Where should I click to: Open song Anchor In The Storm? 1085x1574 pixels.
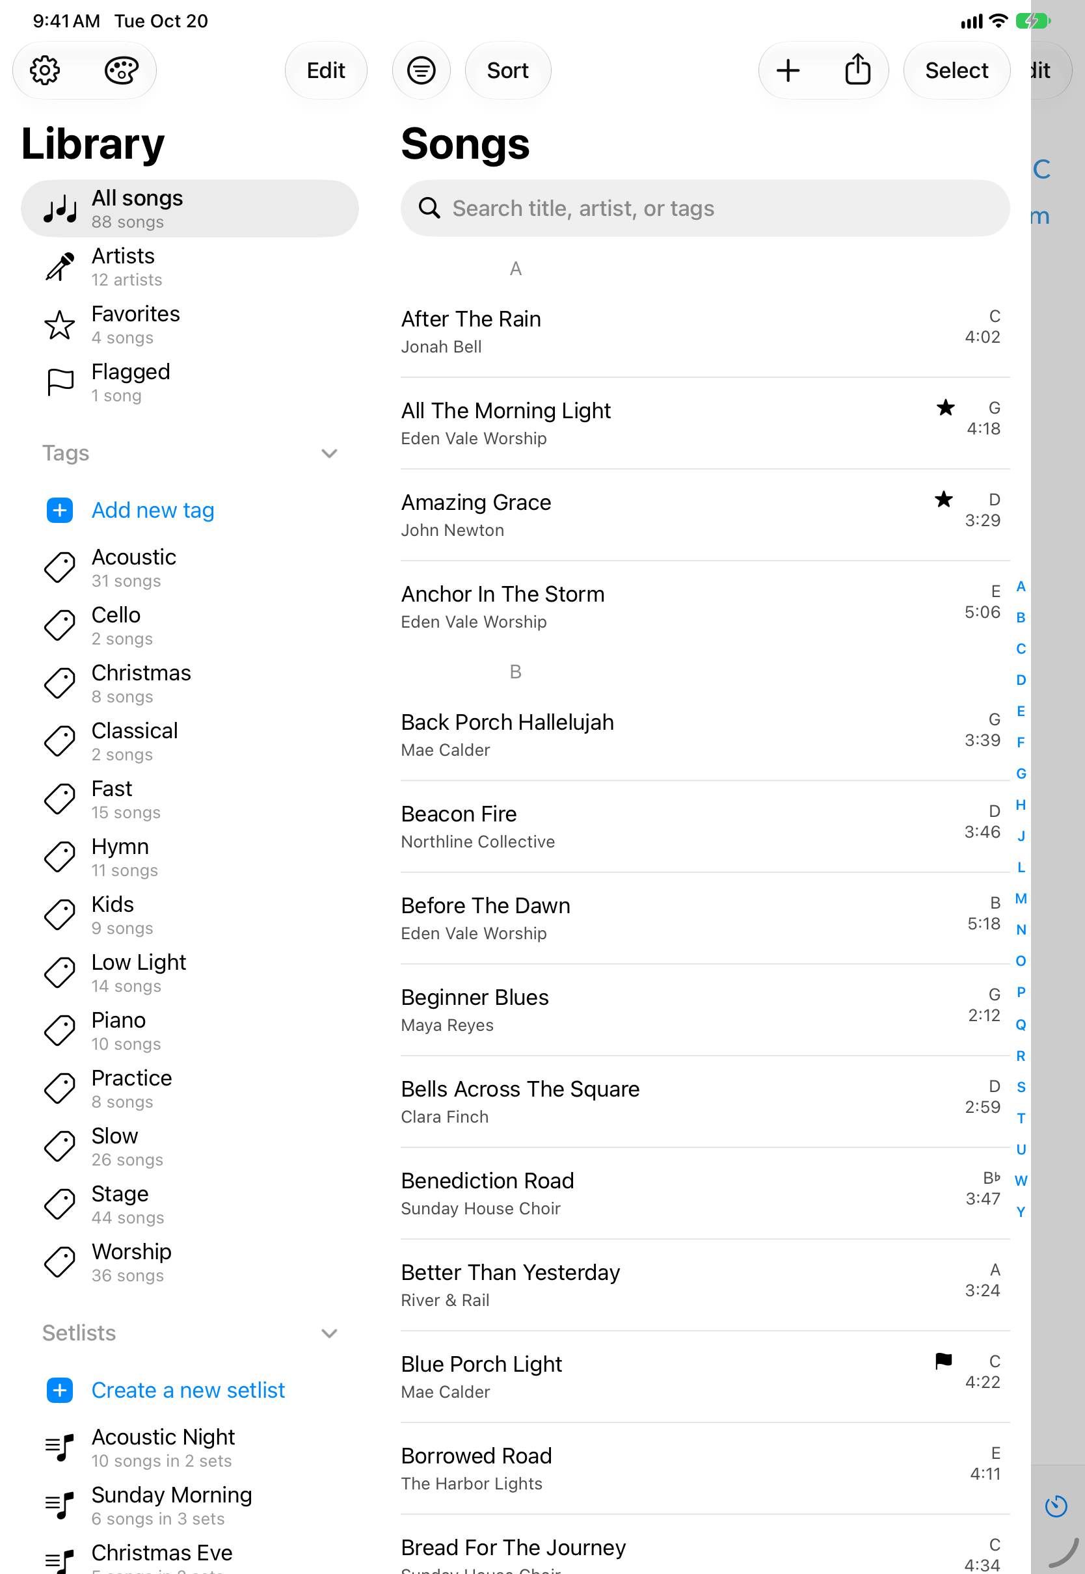705,607
